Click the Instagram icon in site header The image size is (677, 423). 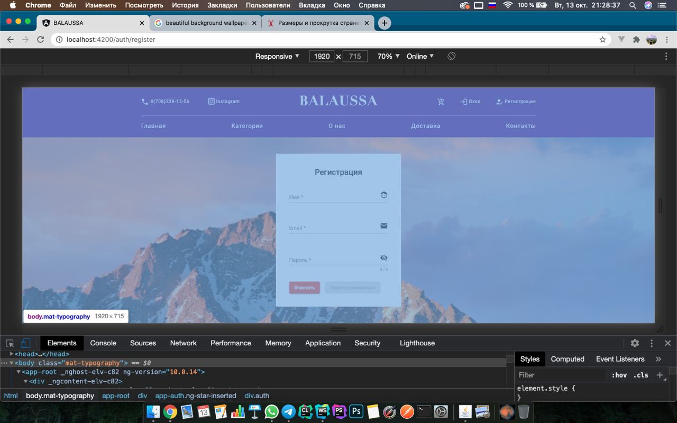(211, 102)
